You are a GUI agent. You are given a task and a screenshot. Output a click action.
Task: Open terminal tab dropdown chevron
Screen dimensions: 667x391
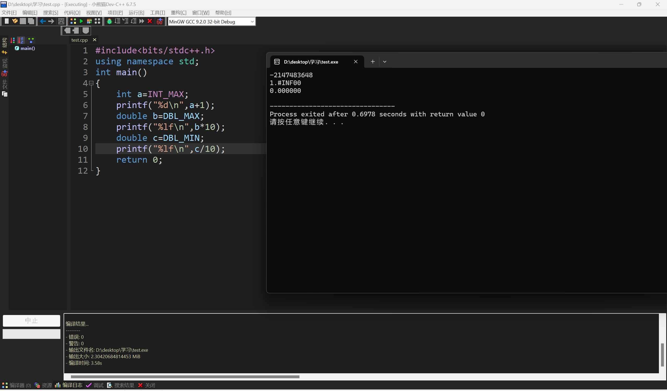tap(385, 62)
